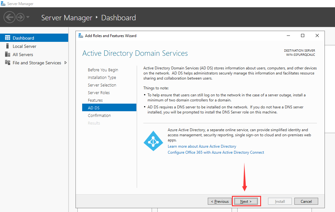This screenshot has width=335, height=212.
Task: Open Learn more about Azure Active Directory
Action: pyautogui.click(x=202, y=146)
